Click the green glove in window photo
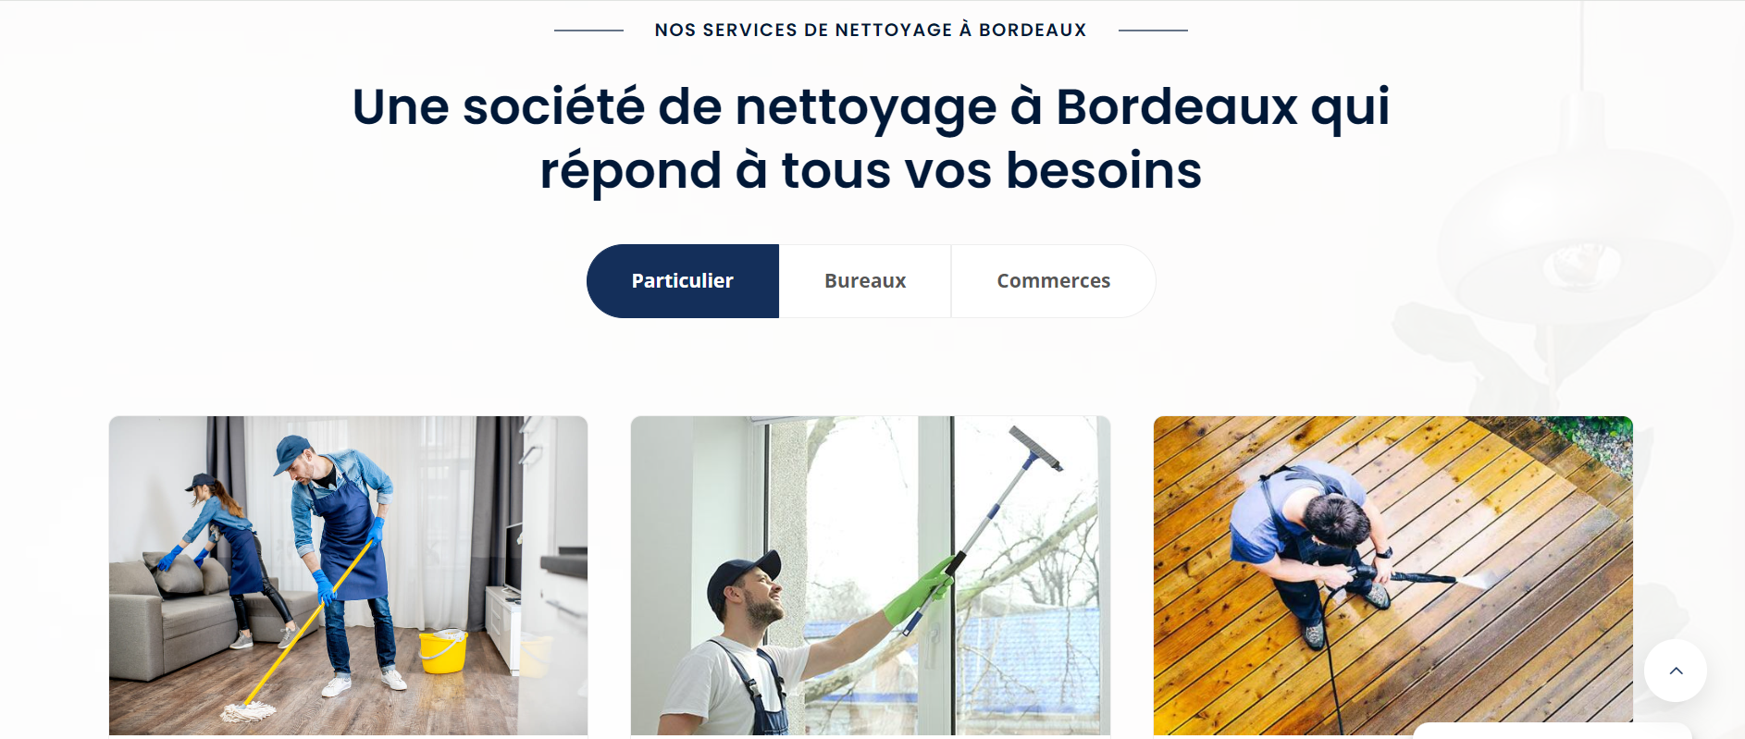Viewport: 1745px width, 739px height. pos(918,594)
